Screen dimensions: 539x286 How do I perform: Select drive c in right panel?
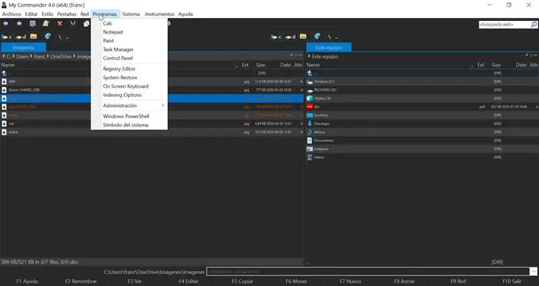point(276,37)
